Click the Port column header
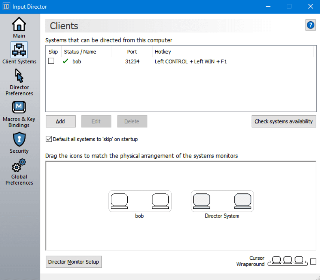The width and height of the screenshot is (320, 280). pyautogui.click(x=132, y=52)
